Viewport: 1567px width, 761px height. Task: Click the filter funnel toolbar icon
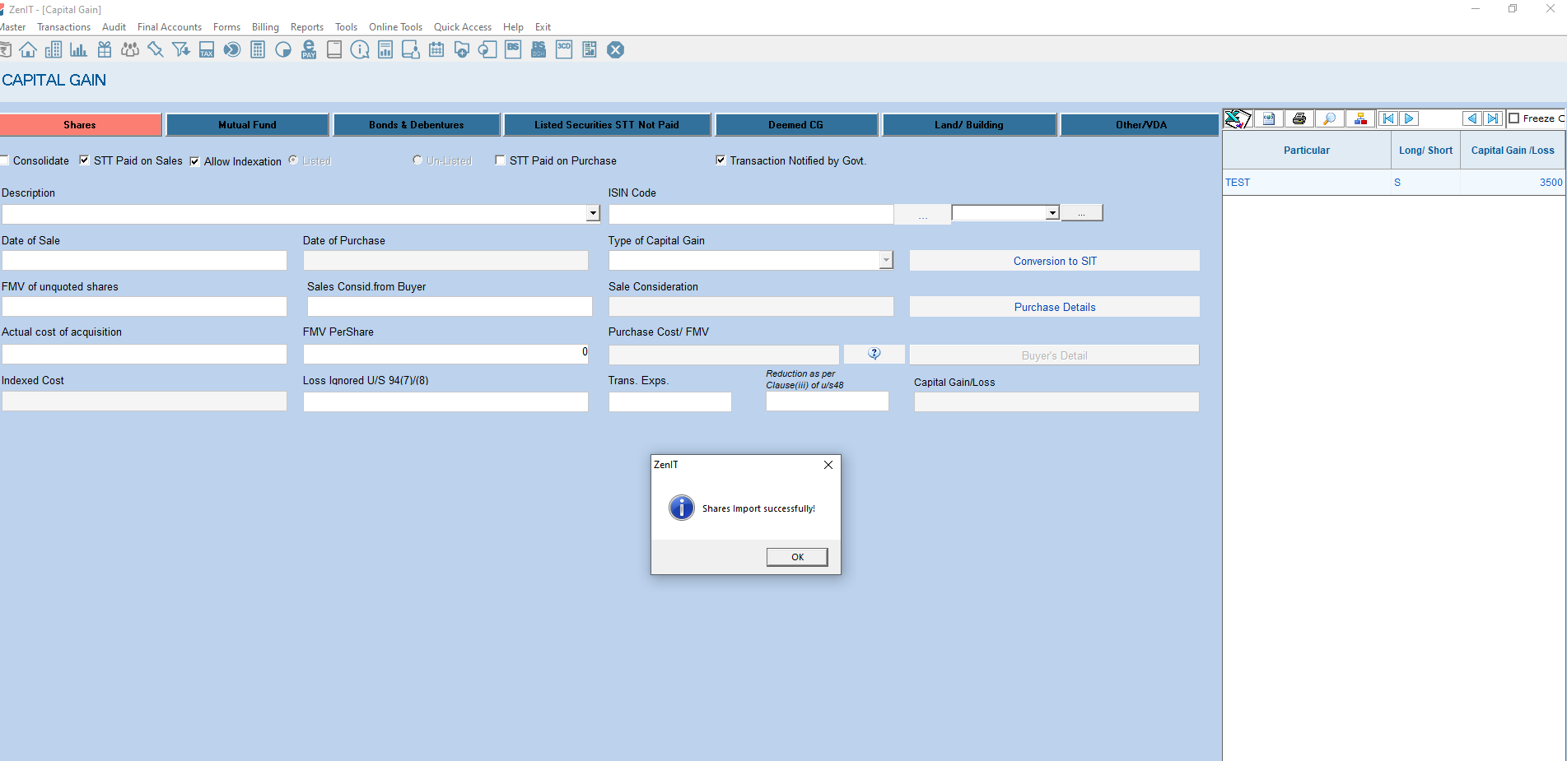(x=181, y=50)
